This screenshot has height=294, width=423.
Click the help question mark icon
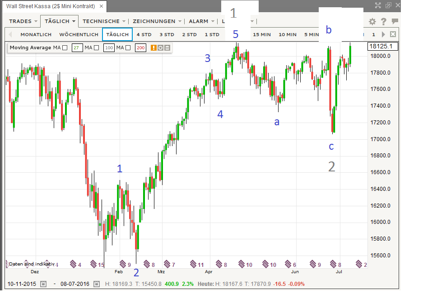point(383,21)
